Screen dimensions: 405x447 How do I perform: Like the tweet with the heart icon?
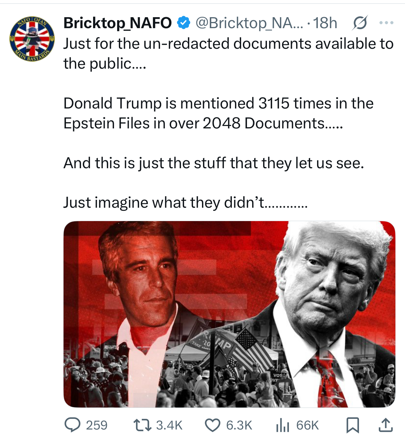[x=213, y=425]
